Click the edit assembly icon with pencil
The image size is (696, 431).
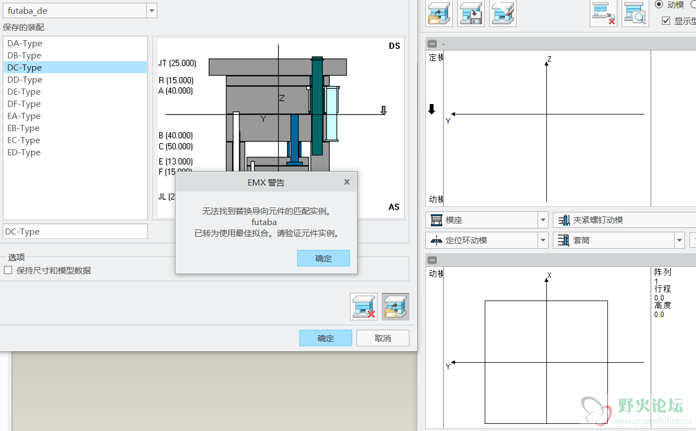(x=502, y=14)
